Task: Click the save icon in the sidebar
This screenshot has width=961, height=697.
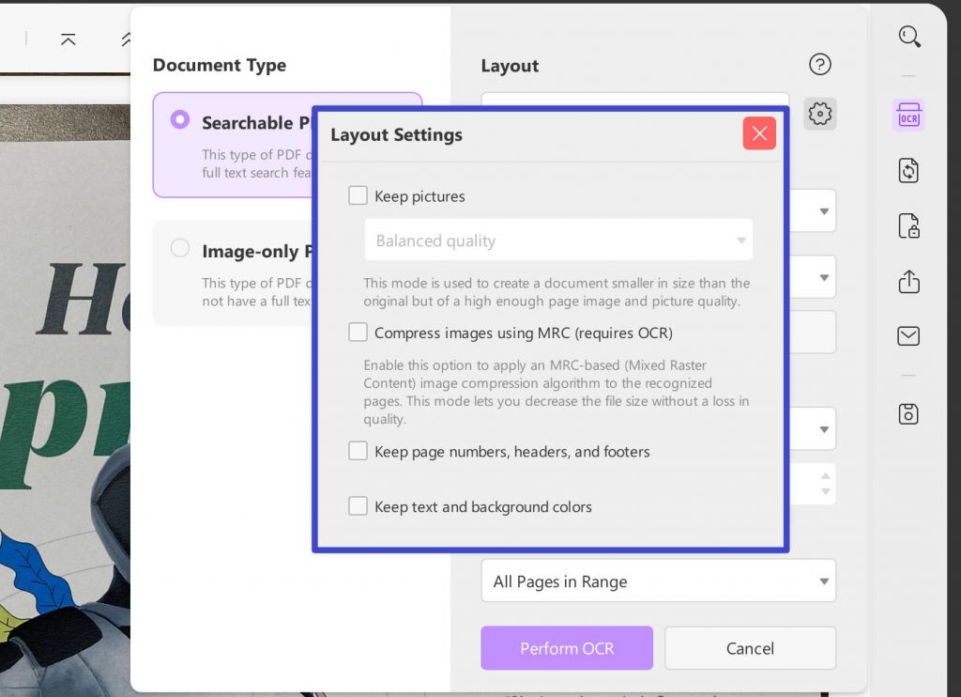Action: click(x=908, y=413)
